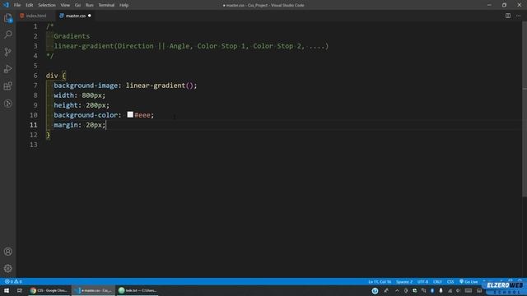Screen dimensions: 527x296
Task: Open the View menu
Action: click(65, 5)
